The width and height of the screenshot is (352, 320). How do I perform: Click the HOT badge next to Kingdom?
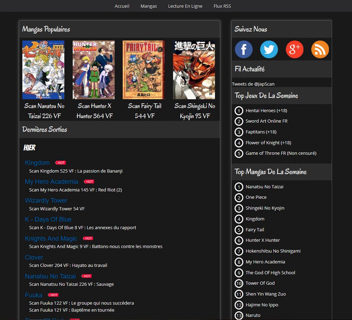[60, 163]
